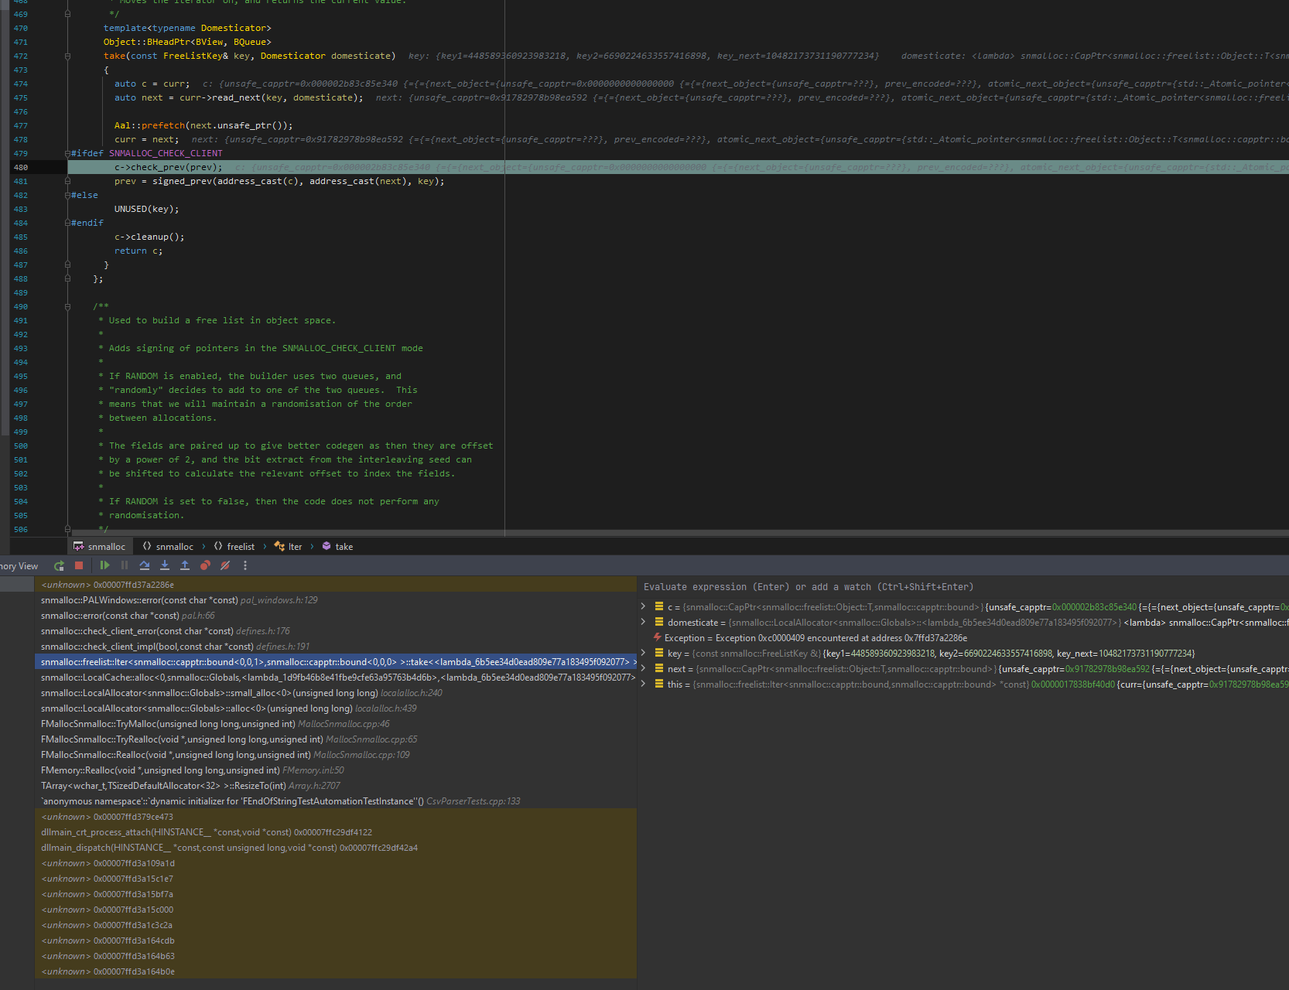1289x990 pixels.
Task: Collapse the comment fold at line 490
Action: (x=67, y=306)
